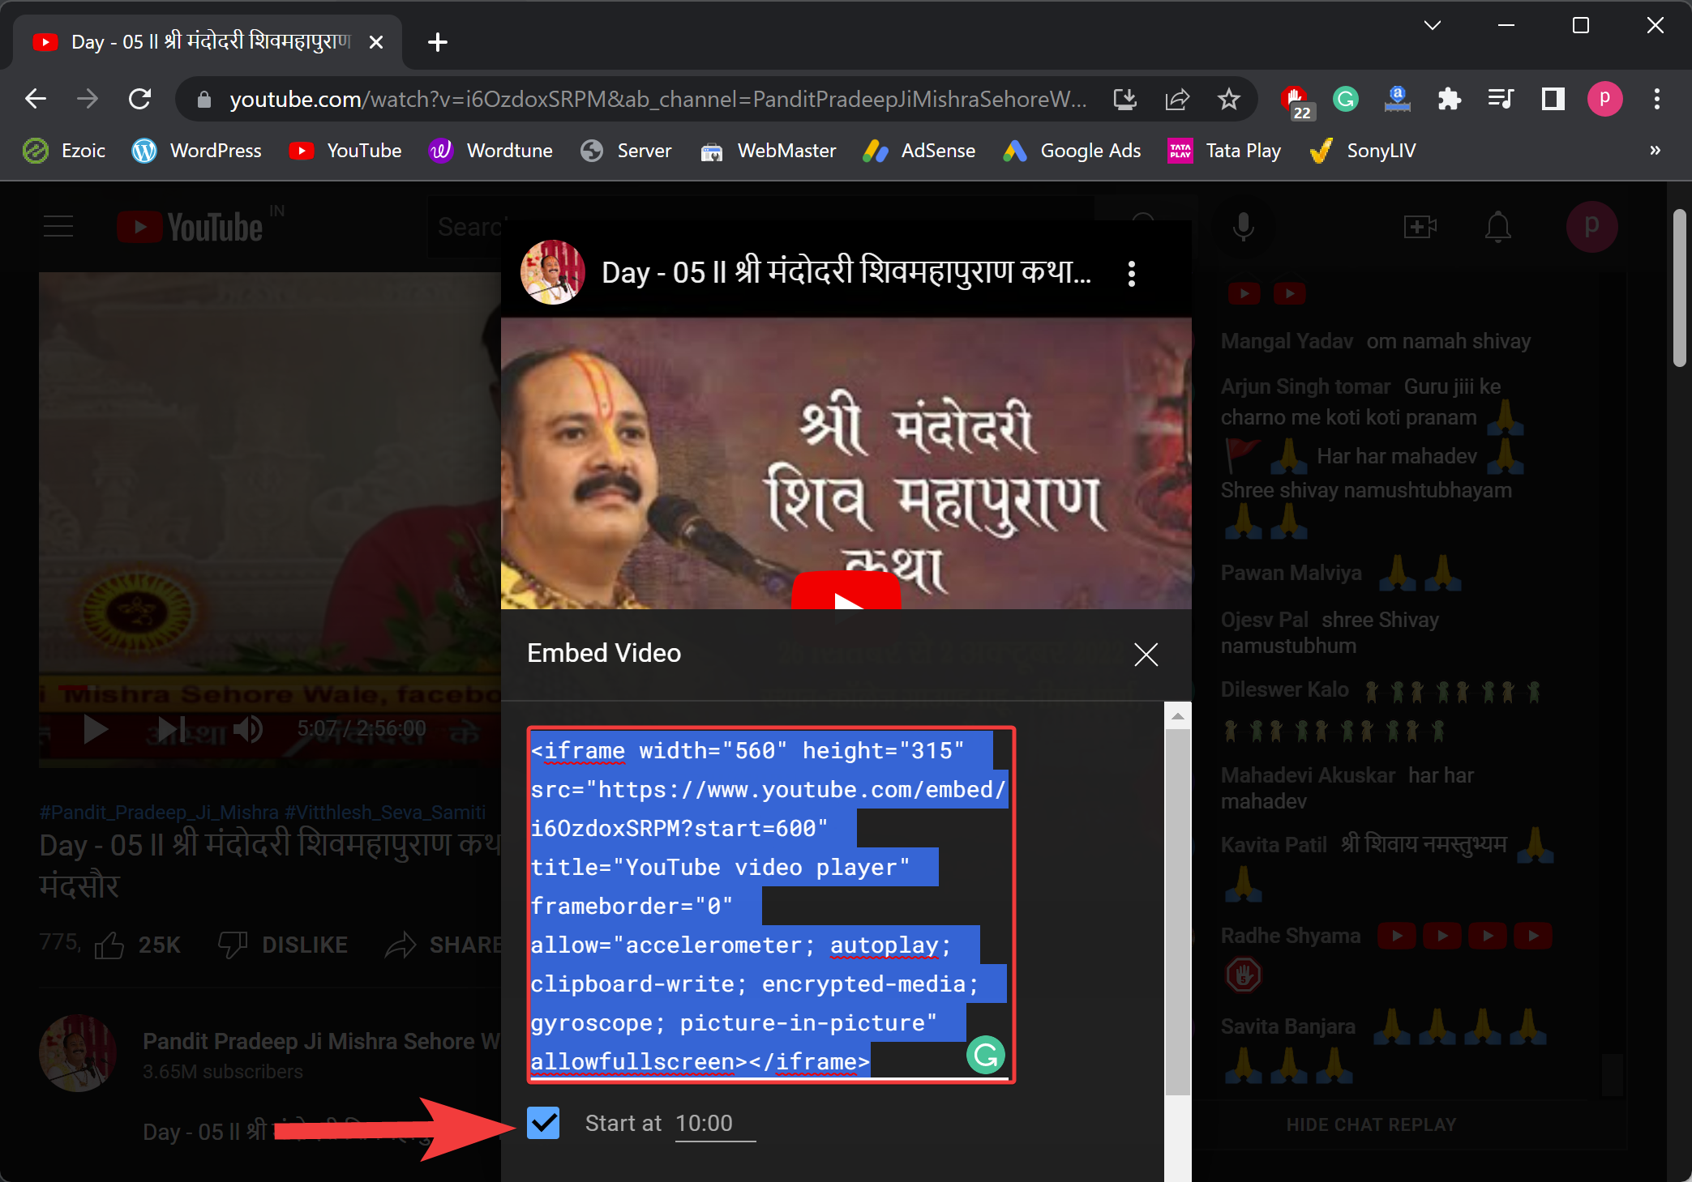The height and width of the screenshot is (1182, 1692).
Task: Toggle the Start at checkbox
Action: coord(543,1123)
